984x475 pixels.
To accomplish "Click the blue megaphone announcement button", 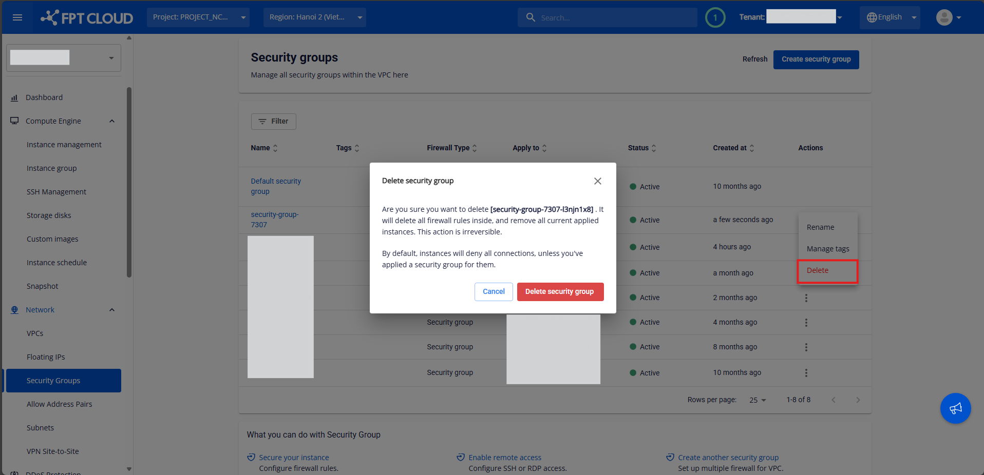I will (x=955, y=408).
